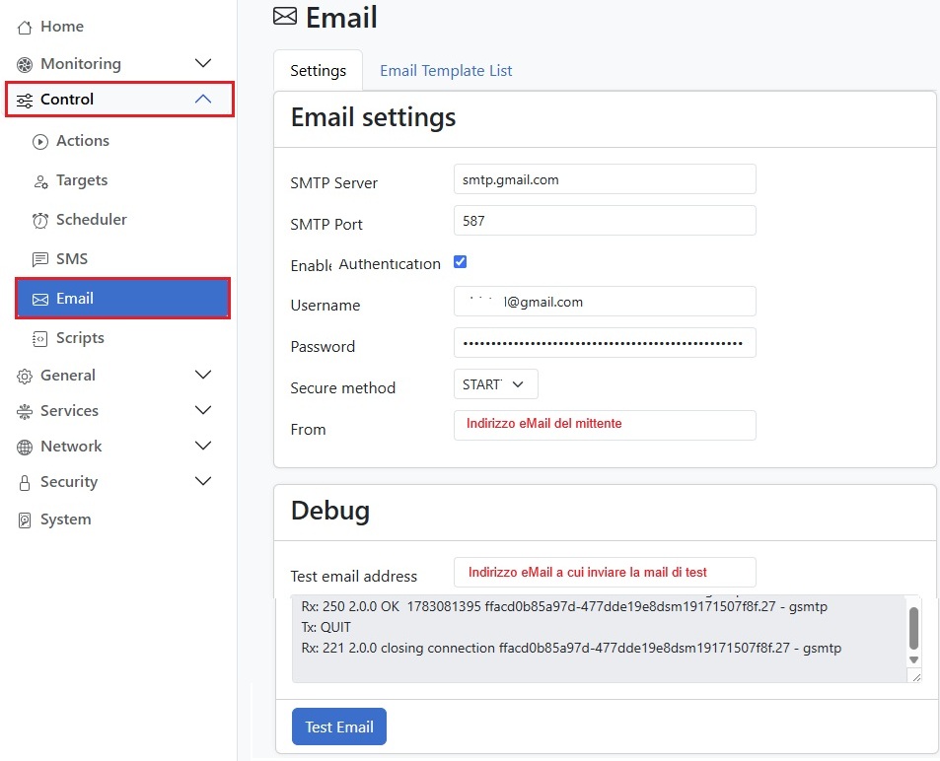The width and height of the screenshot is (940, 761).
Task: Click the Network globe icon
Action: [x=25, y=447]
